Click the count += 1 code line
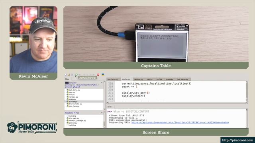This screenshot has height=143, width=255. (x=129, y=87)
